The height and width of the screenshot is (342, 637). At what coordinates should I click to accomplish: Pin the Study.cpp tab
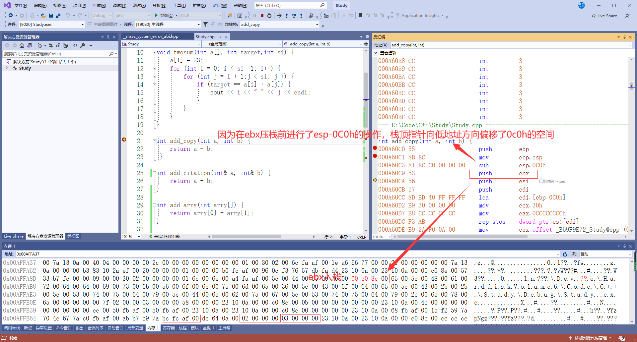click(x=220, y=37)
